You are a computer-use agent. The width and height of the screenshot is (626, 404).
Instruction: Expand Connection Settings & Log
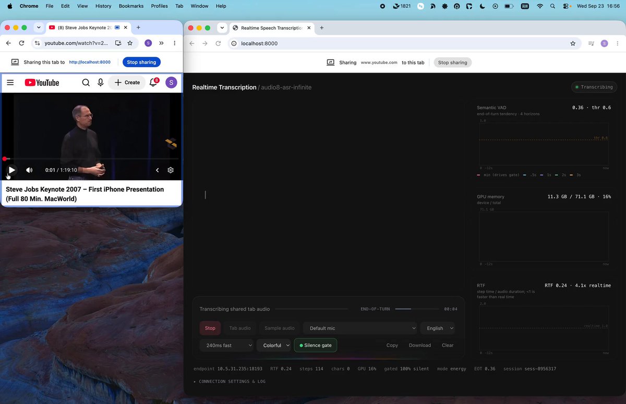(230, 382)
